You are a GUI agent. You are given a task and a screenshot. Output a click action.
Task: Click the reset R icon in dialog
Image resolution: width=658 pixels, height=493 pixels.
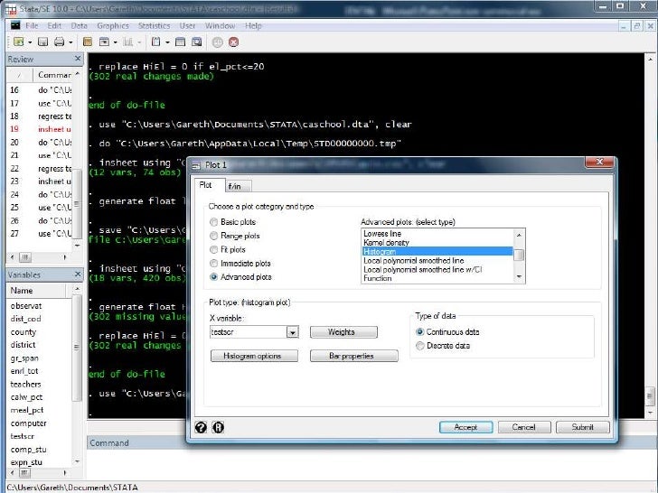[218, 427]
